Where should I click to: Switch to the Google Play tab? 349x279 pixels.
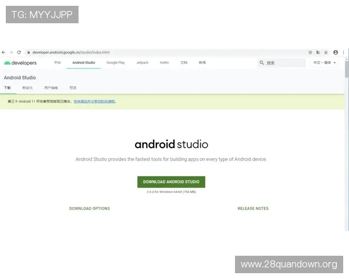pyautogui.click(x=115, y=63)
